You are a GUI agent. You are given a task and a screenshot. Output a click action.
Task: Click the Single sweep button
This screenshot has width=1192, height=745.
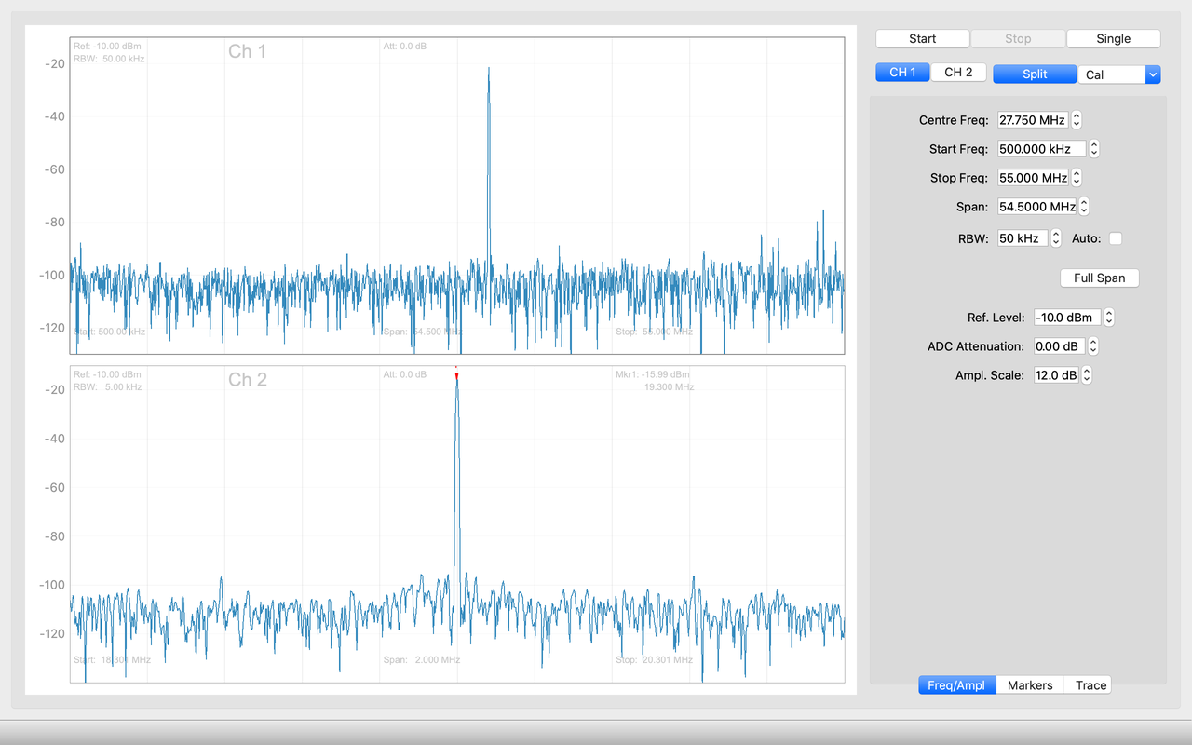pos(1113,38)
